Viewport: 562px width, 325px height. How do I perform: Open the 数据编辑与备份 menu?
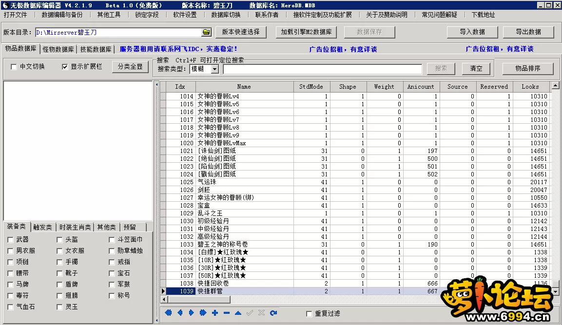62,15
